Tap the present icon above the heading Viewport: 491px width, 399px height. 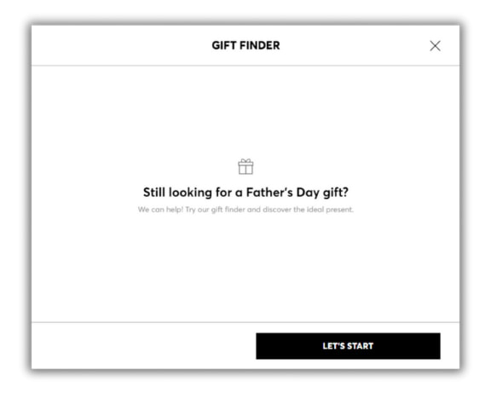point(245,166)
